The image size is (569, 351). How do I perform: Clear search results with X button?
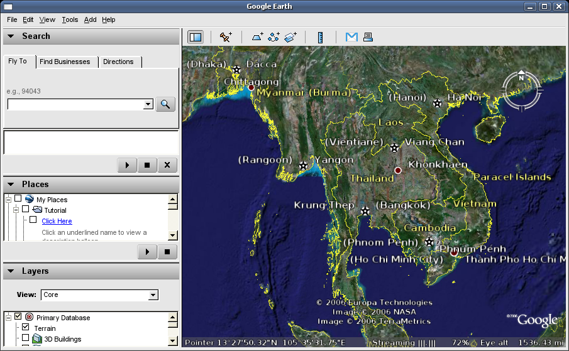point(167,165)
